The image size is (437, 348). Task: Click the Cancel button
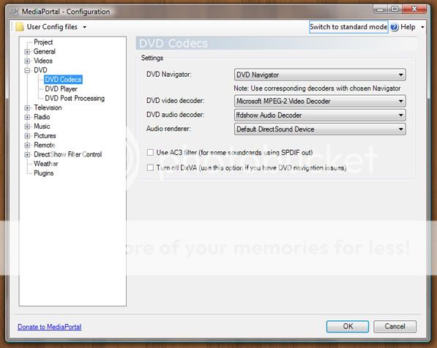tap(395, 326)
